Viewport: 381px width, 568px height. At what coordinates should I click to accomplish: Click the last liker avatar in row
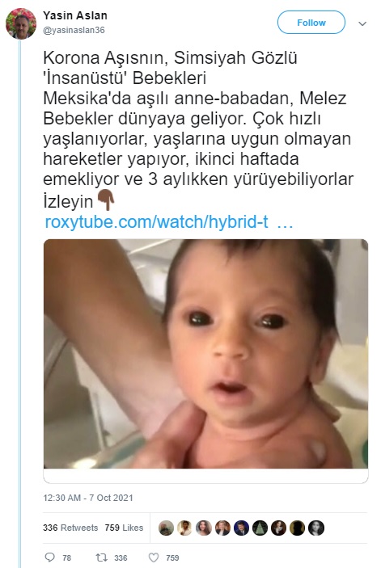[x=316, y=528]
